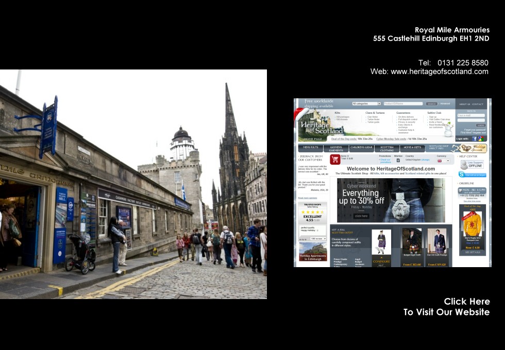Click the Heritage of Scotland logo

click(322, 128)
